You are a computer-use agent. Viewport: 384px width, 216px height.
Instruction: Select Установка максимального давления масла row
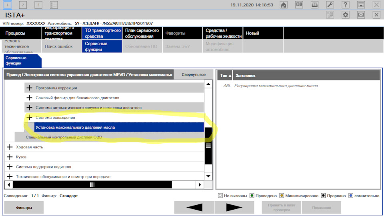tap(119, 127)
